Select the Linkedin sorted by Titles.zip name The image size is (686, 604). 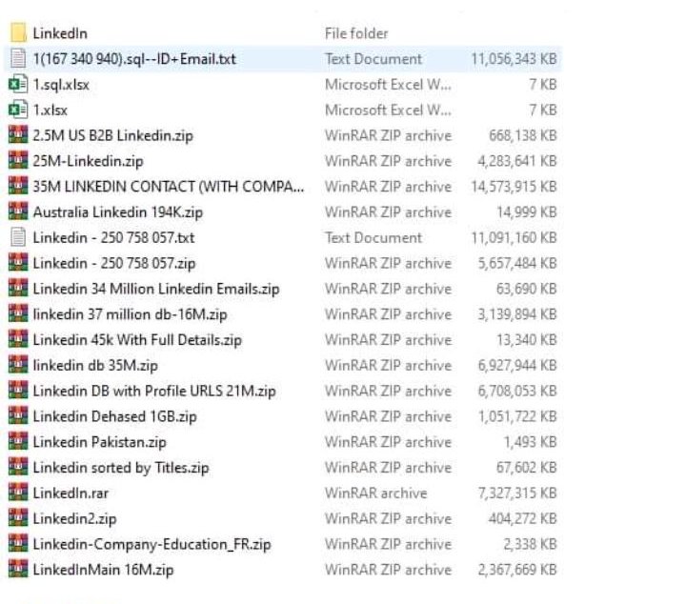coord(120,468)
